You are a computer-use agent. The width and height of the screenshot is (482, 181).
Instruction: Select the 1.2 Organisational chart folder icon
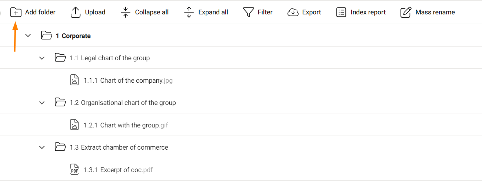click(x=60, y=102)
